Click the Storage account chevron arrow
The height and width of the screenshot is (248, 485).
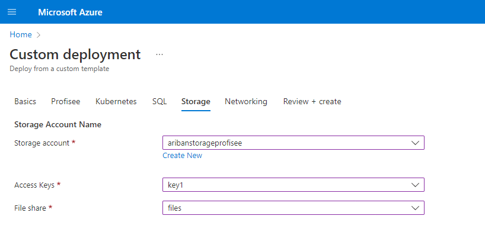tap(415, 143)
